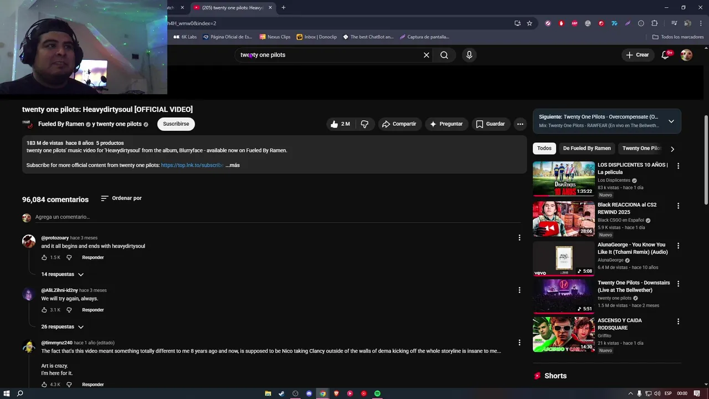The width and height of the screenshot is (709, 399).
Task: Open a new browser tab
Action: 283,7
